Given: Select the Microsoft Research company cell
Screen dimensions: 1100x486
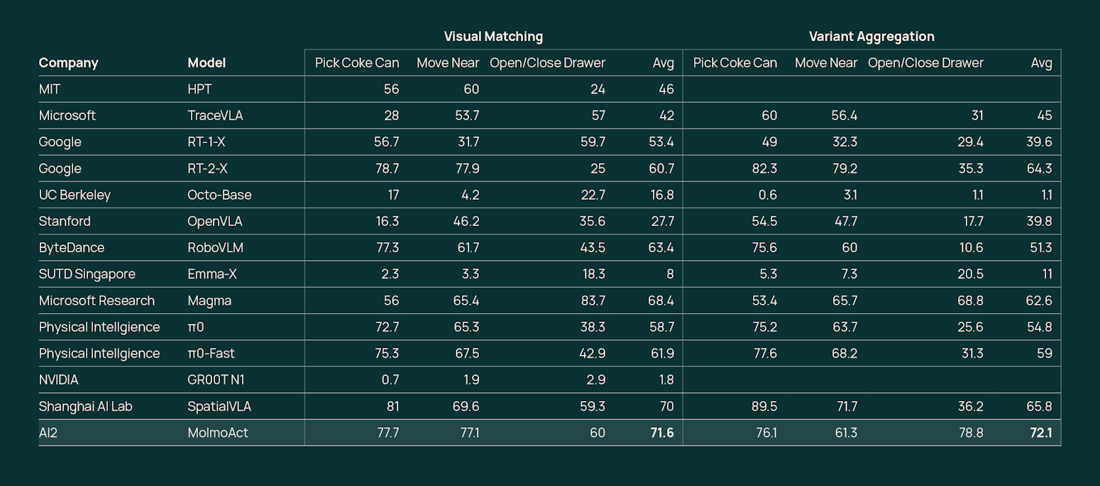Looking at the screenshot, I should 97,300.
